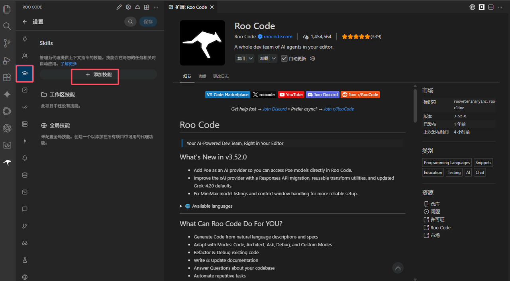
Task: Open the 了解更多 link
Action: pyautogui.click(x=69, y=64)
